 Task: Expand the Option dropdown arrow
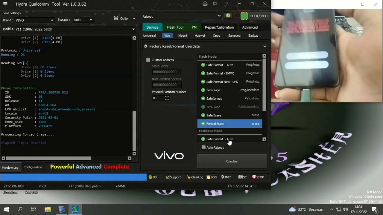tap(134, 19)
